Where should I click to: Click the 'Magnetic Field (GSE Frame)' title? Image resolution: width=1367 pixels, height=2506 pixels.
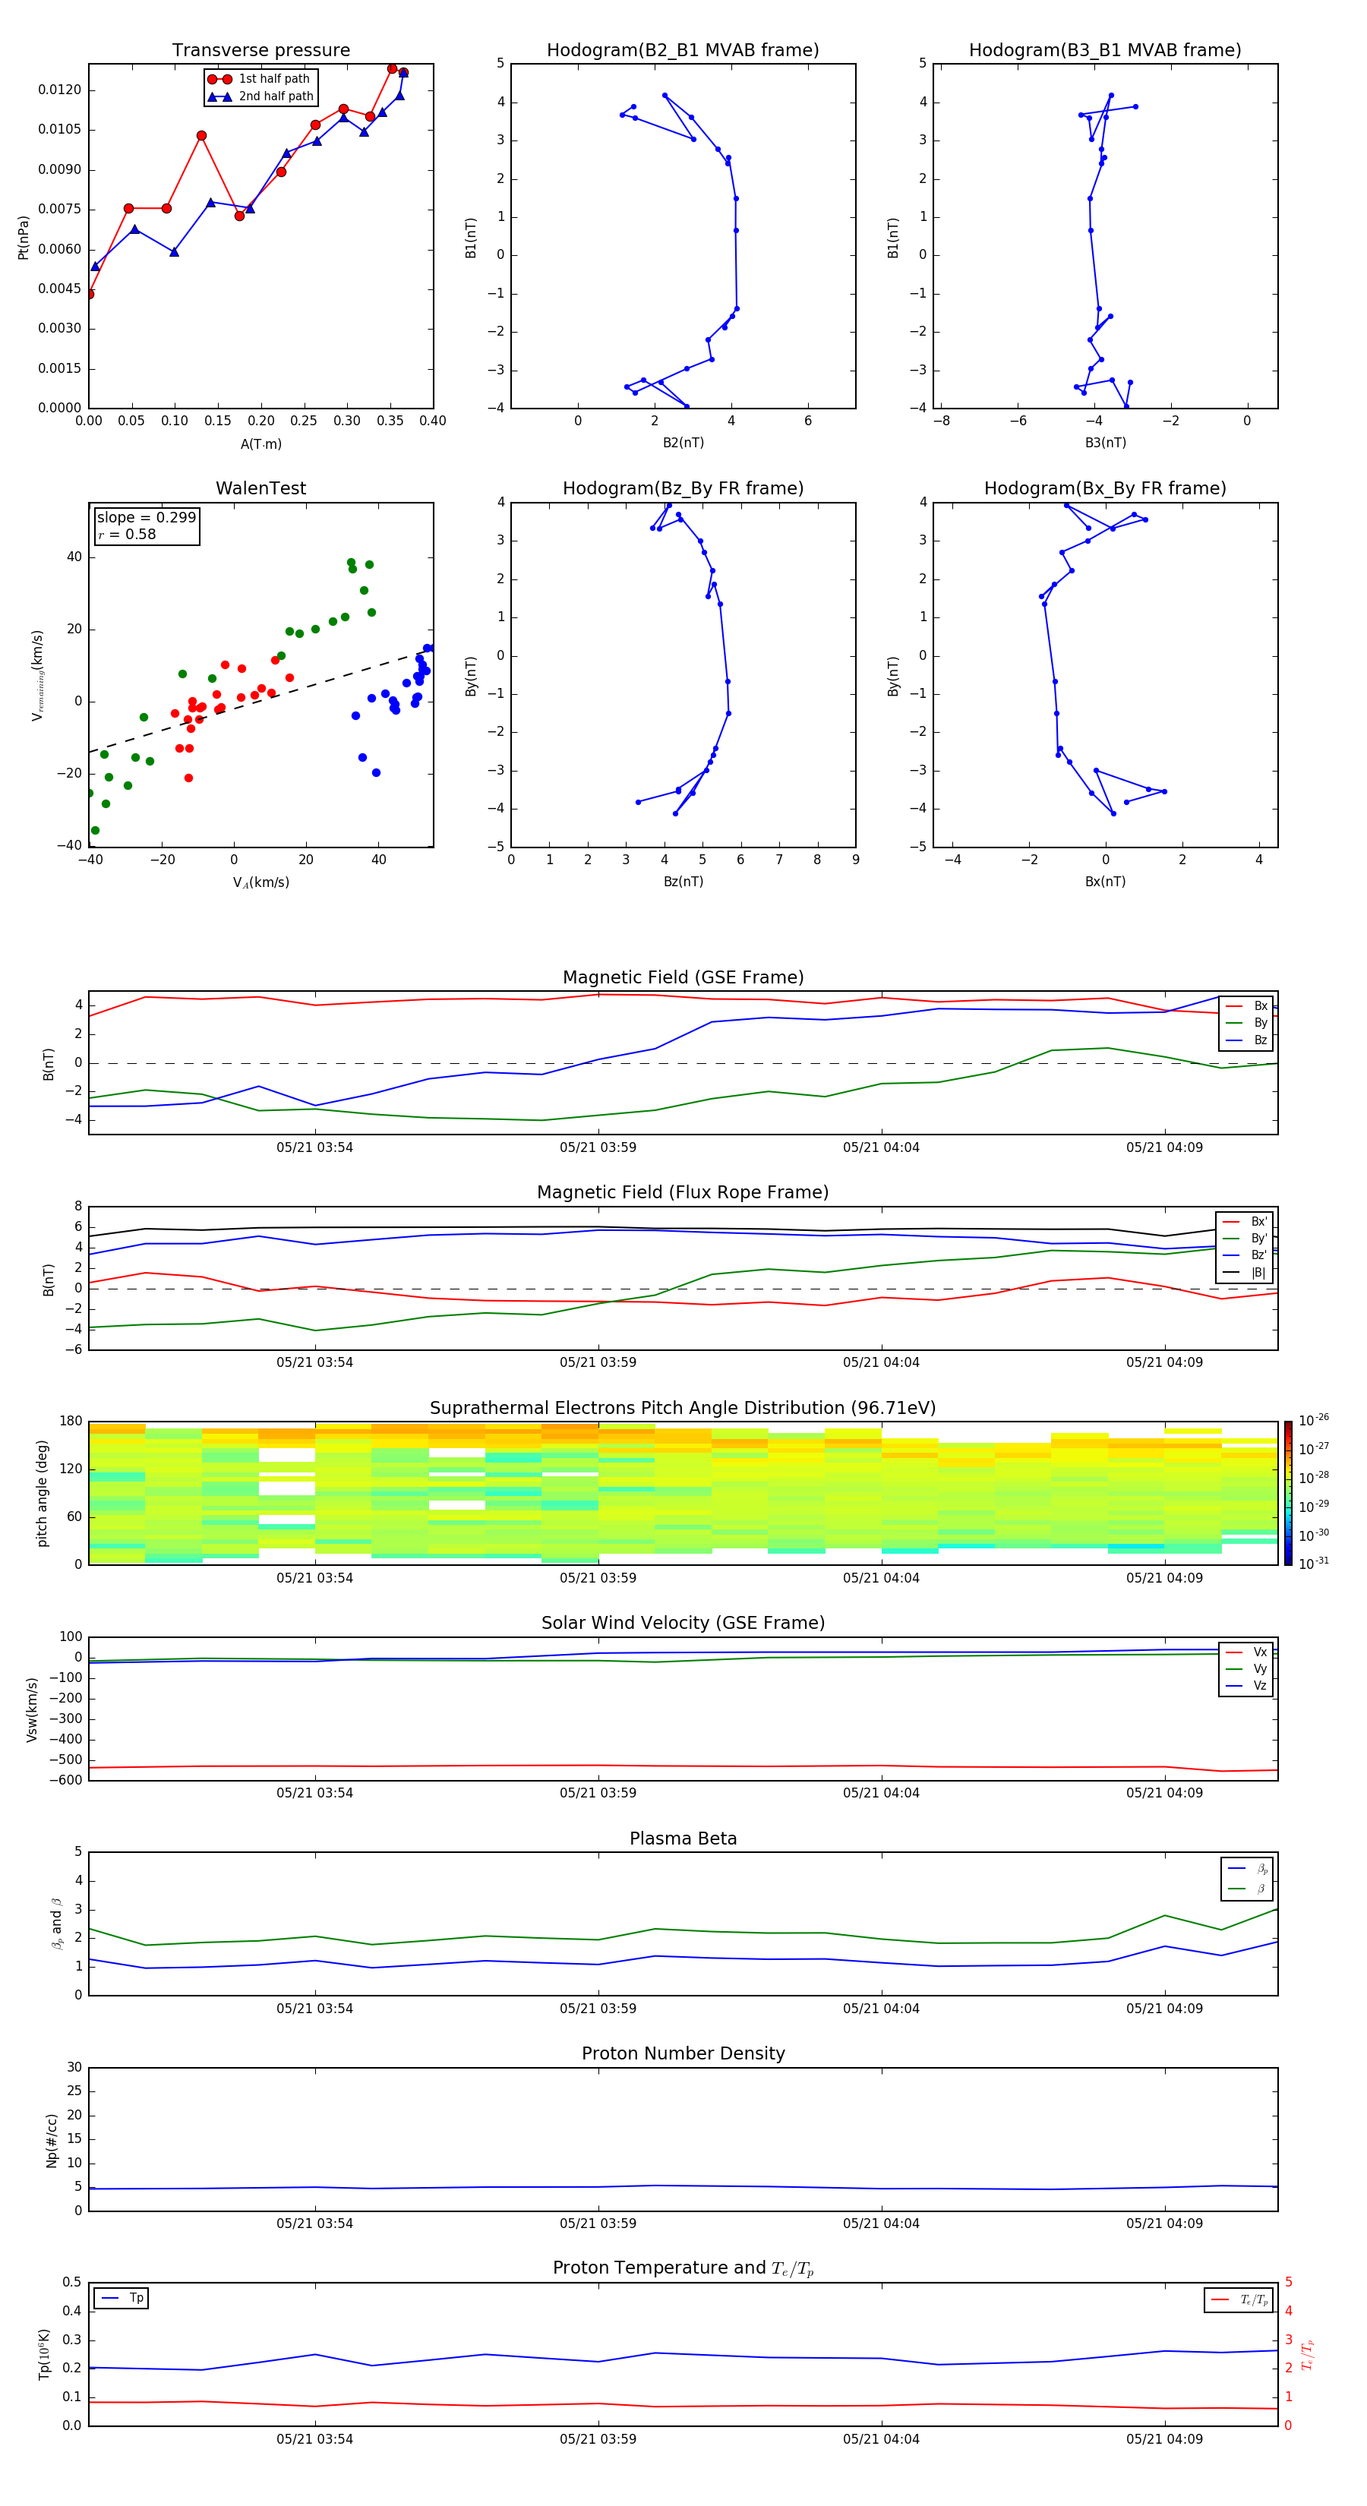point(683,977)
